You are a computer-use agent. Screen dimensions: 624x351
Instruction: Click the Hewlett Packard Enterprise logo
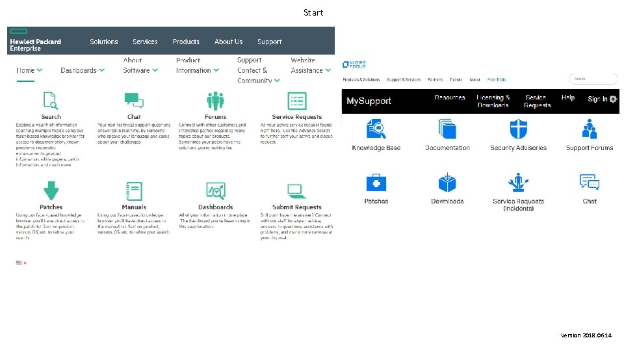coord(35,40)
